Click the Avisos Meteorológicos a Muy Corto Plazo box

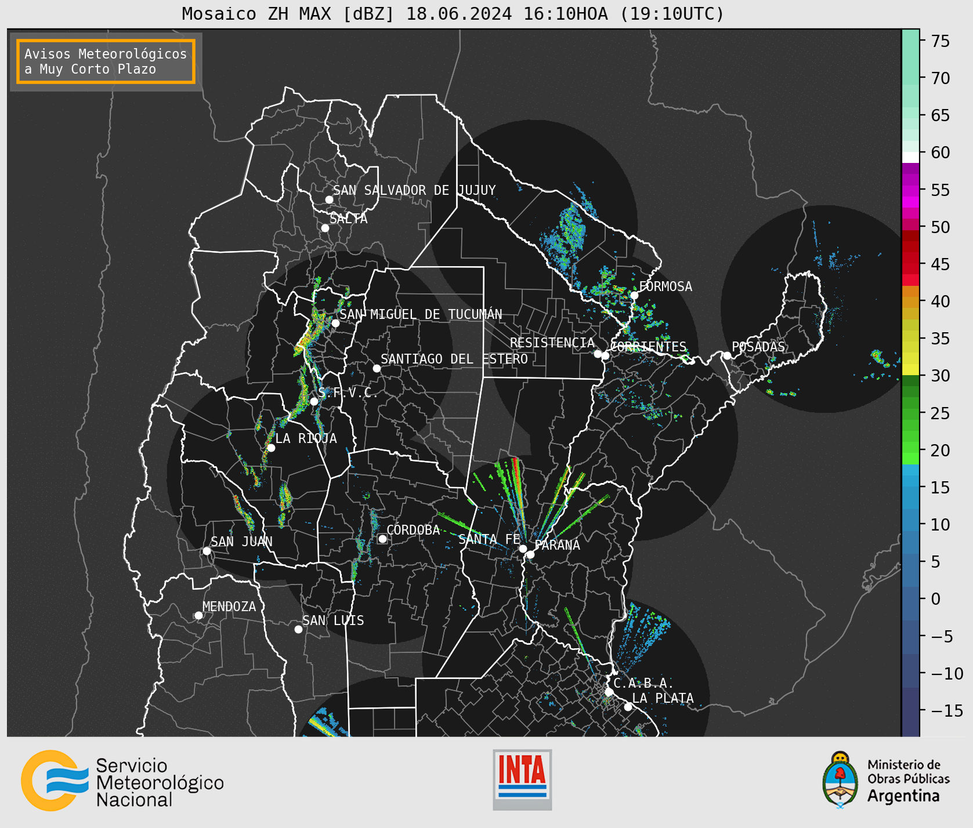click(x=106, y=61)
